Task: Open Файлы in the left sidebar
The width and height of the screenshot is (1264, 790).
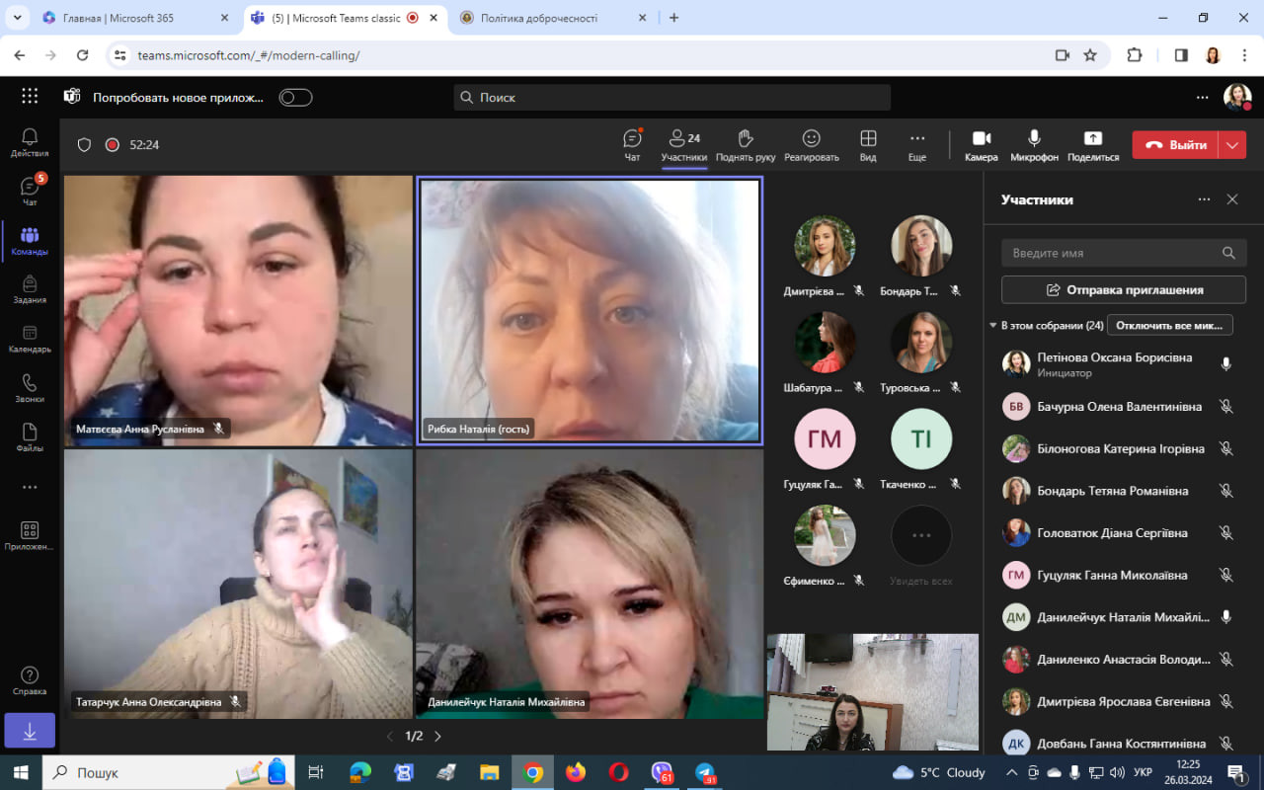Action: pyautogui.click(x=30, y=437)
